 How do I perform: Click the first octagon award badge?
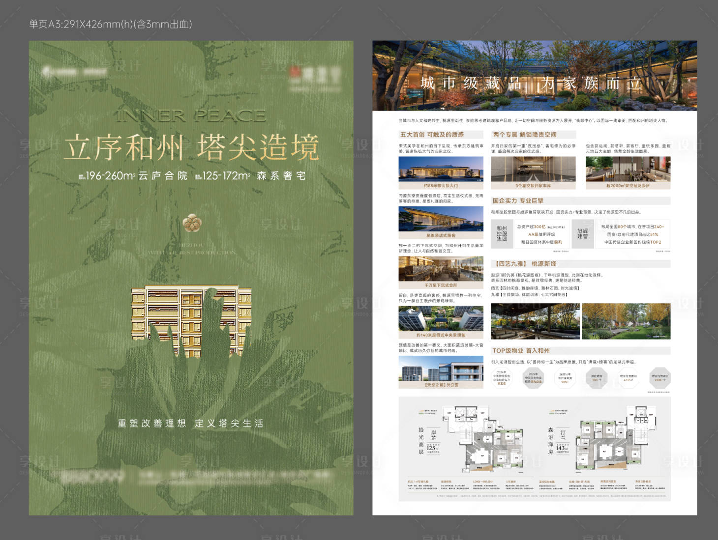(501, 378)
